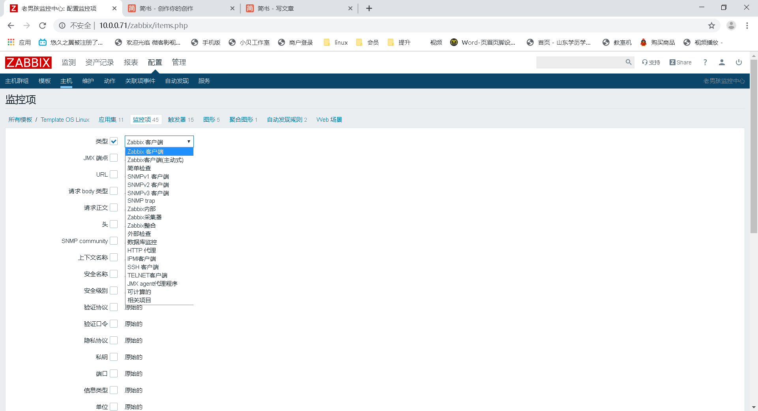This screenshot has width=758, height=411.
Task: Open the 触发器 link
Action: 177,120
